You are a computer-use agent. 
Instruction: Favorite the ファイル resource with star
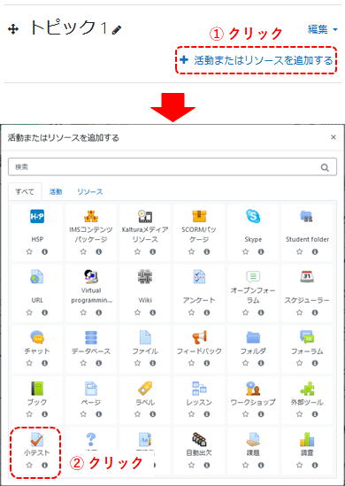pos(137,363)
